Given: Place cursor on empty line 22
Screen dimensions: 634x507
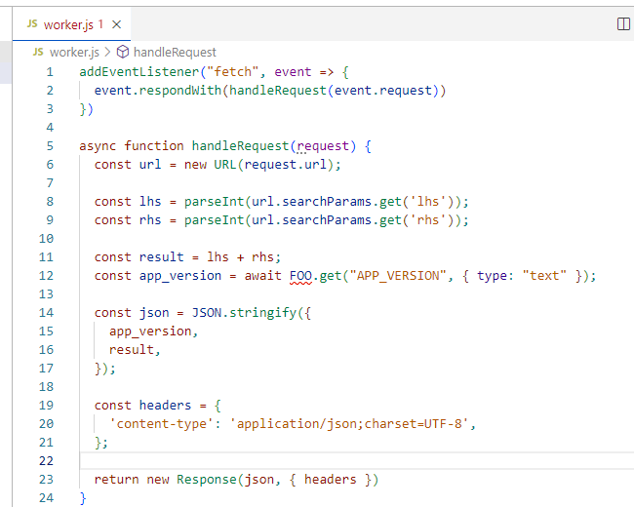Looking at the screenshot, I should [x=293, y=461].
